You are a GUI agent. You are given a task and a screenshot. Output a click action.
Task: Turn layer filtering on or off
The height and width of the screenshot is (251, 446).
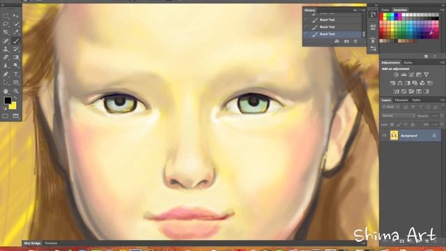coord(443,107)
